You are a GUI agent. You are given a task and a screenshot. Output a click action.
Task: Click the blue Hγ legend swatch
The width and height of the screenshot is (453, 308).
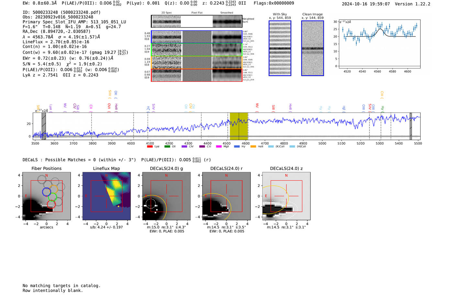point(237,147)
